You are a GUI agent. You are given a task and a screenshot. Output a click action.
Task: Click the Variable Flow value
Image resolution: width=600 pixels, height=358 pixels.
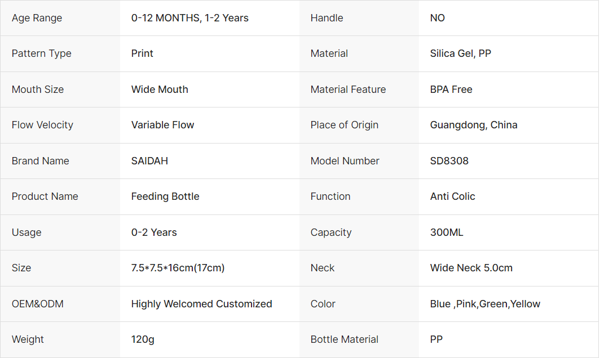pos(162,125)
